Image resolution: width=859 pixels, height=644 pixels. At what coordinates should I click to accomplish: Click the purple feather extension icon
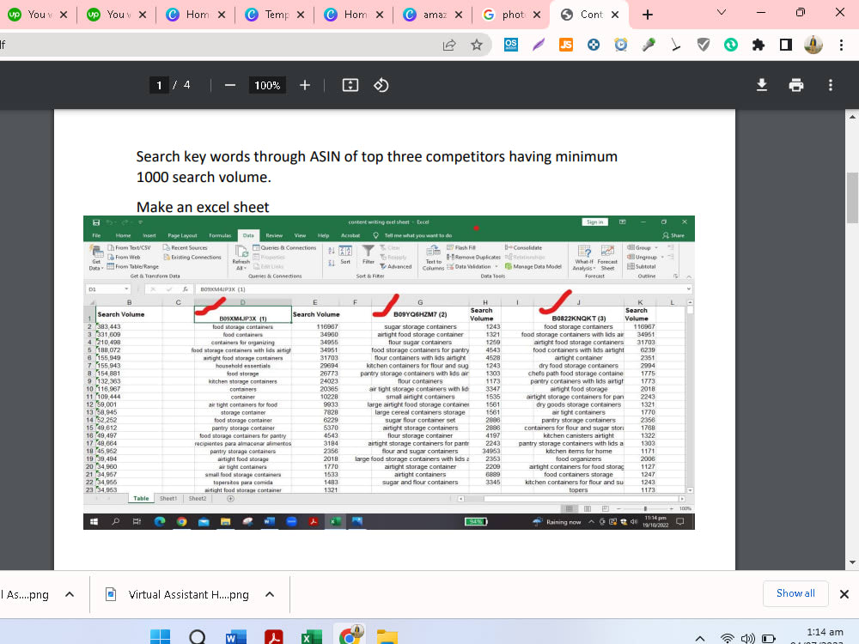click(539, 45)
